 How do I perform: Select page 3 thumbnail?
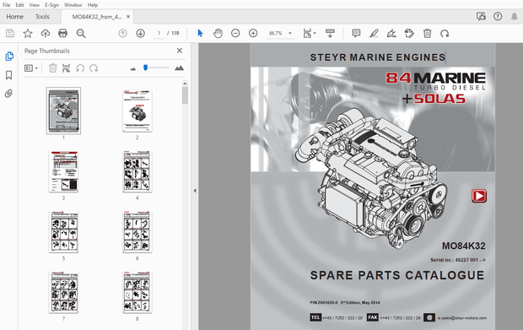63,171
